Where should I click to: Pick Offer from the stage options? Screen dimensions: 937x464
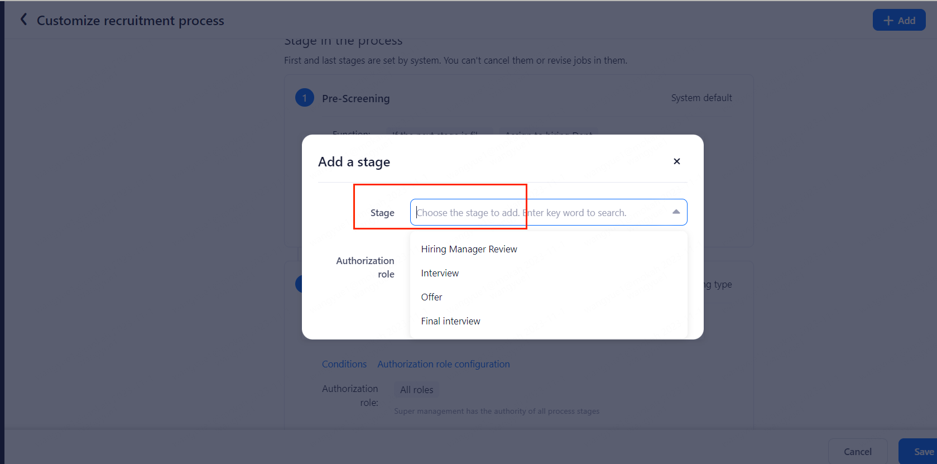pos(431,297)
